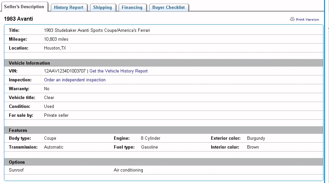Click Get the Vehicle History Report link
Screen dimensions: 329x183
pos(118,71)
